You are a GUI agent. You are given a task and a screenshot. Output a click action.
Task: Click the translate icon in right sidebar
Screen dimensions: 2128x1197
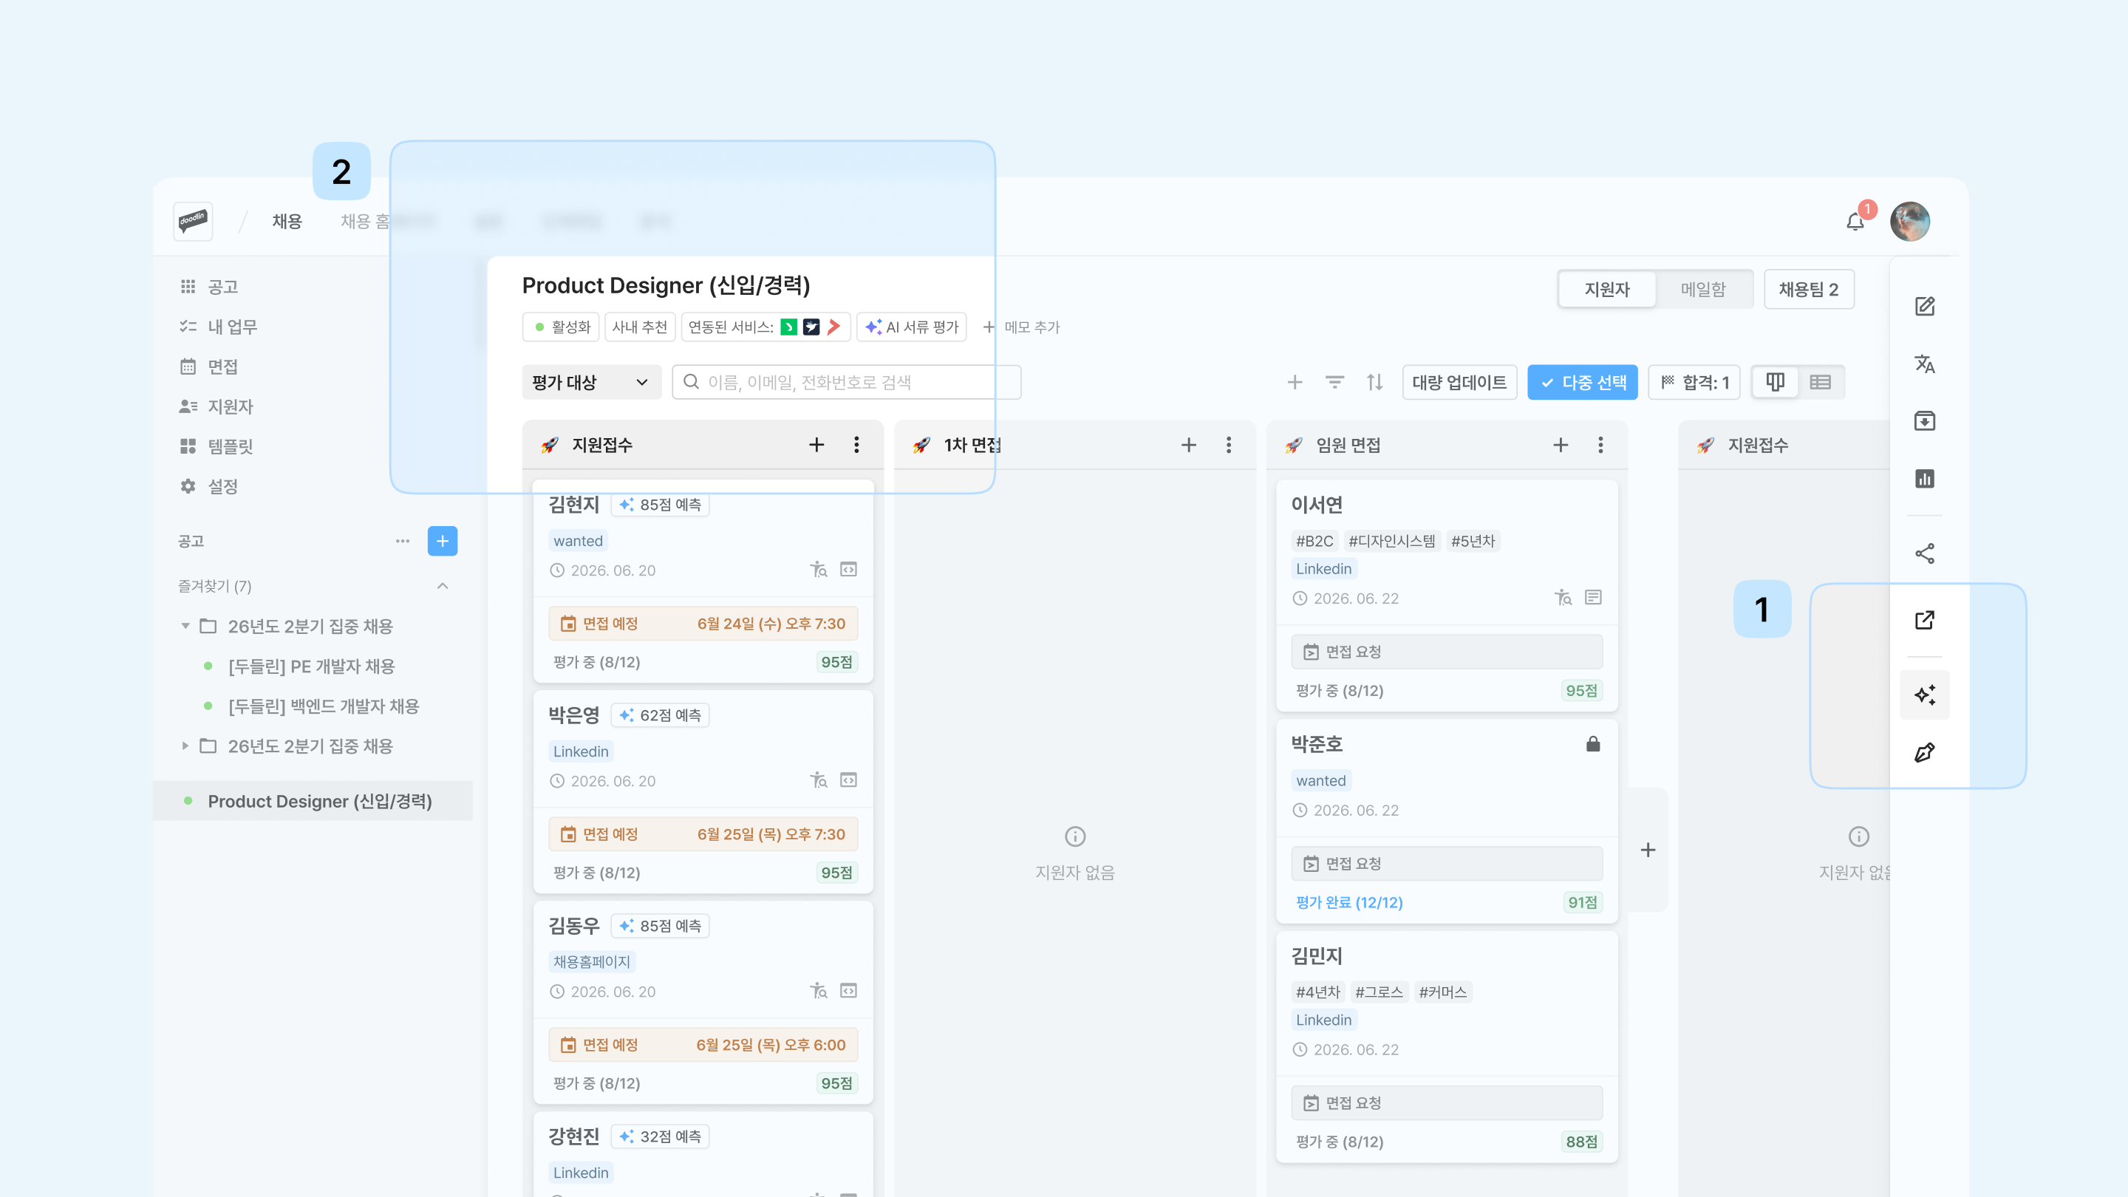coord(1925,364)
